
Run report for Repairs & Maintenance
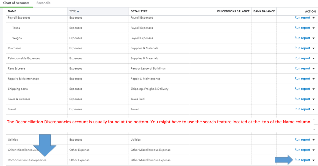[302, 79]
